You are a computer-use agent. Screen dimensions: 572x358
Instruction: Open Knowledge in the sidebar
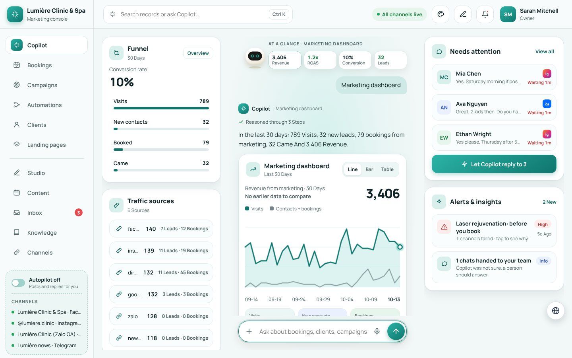46,233
